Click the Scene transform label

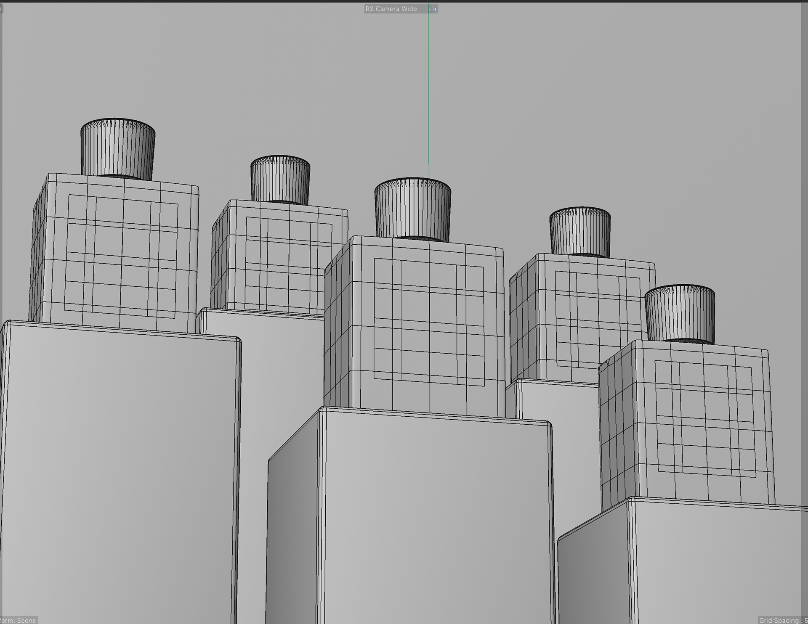click(x=19, y=620)
